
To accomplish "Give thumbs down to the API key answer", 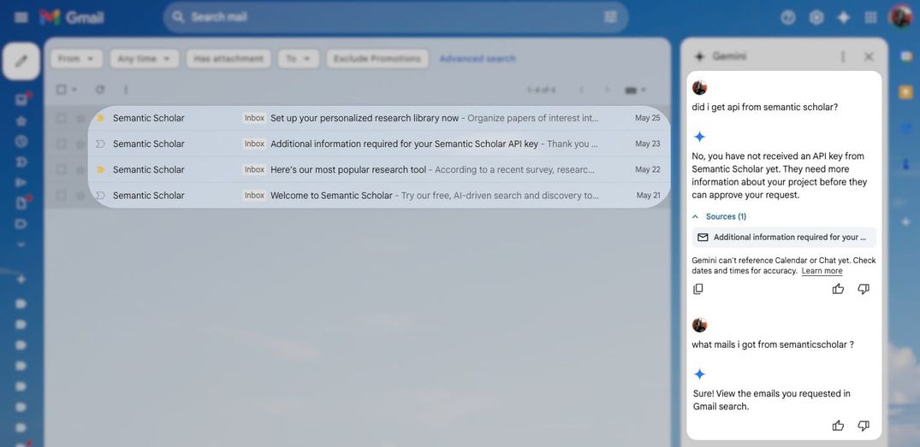I will (x=864, y=289).
